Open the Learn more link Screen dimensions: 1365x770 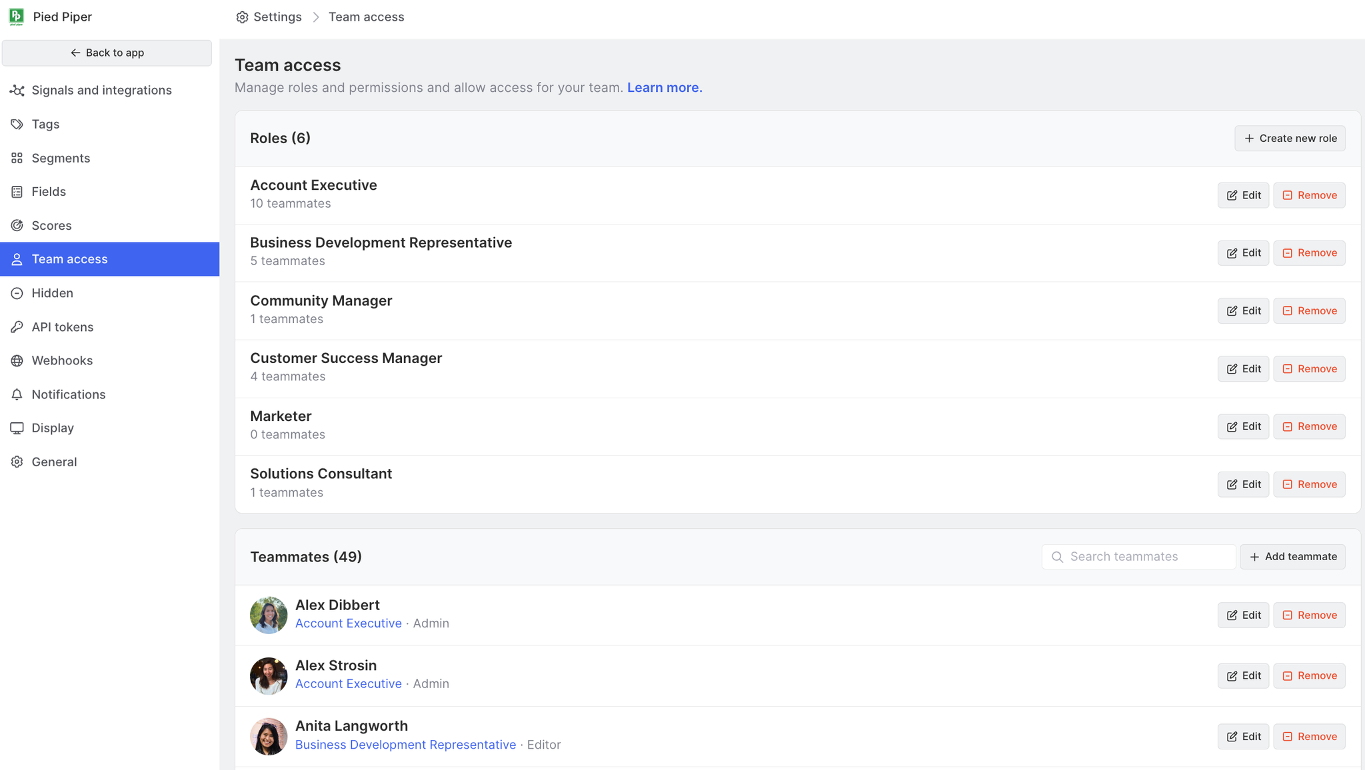665,87
